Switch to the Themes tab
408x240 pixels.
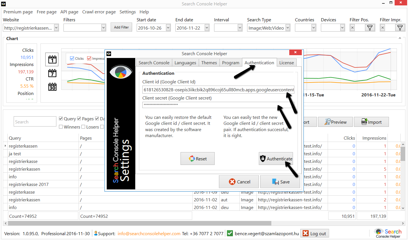click(x=209, y=63)
